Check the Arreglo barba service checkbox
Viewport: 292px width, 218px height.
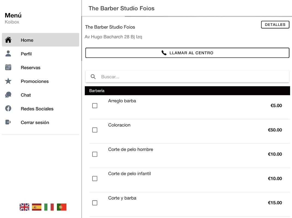(95, 106)
